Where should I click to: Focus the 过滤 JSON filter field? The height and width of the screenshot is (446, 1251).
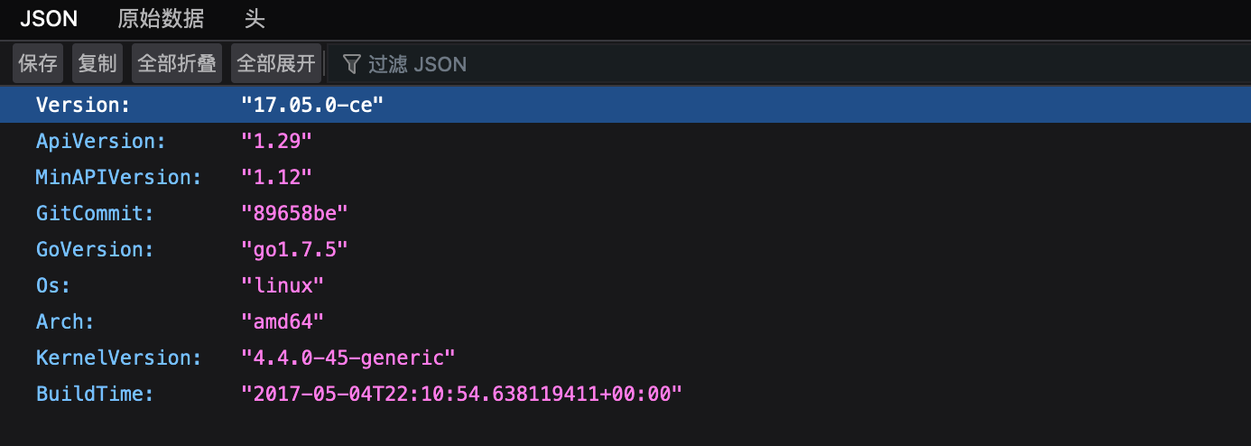785,63
